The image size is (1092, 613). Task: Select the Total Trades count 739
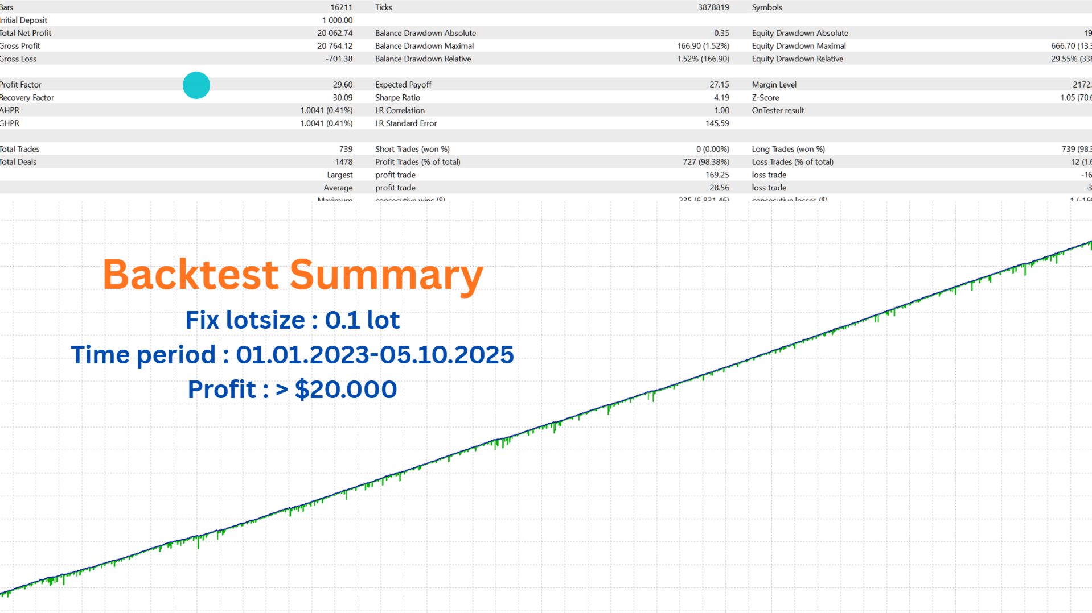click(346, 148)
